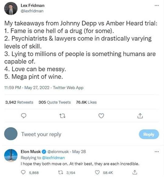
Task: Click the 11:59 PM May 27, 2022 timestamp
Action: 26,88
